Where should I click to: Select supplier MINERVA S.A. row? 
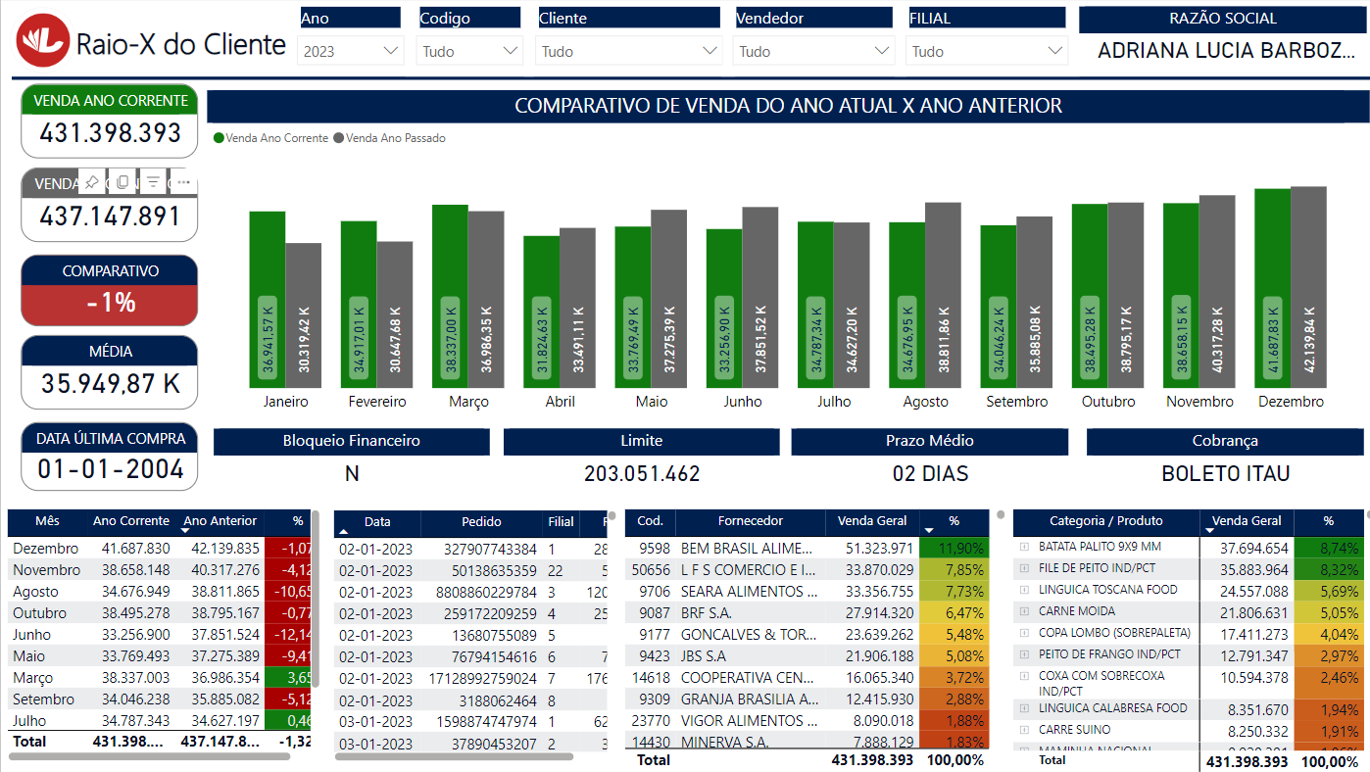point(806,742)
